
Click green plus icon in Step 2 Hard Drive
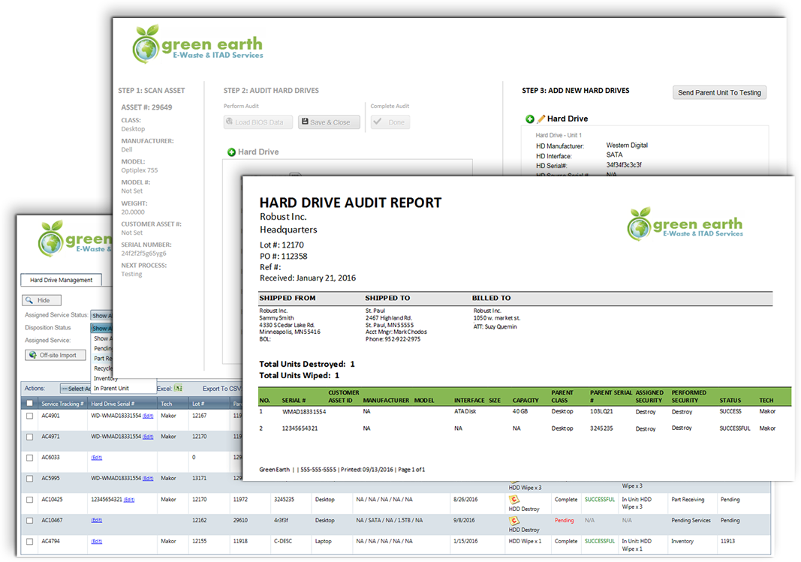pos(231,152)
